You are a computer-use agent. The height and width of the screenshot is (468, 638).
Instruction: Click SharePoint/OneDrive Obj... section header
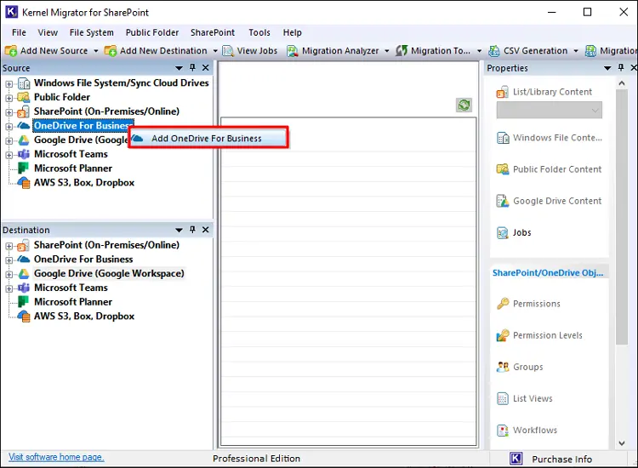click(x=548, y=272)
